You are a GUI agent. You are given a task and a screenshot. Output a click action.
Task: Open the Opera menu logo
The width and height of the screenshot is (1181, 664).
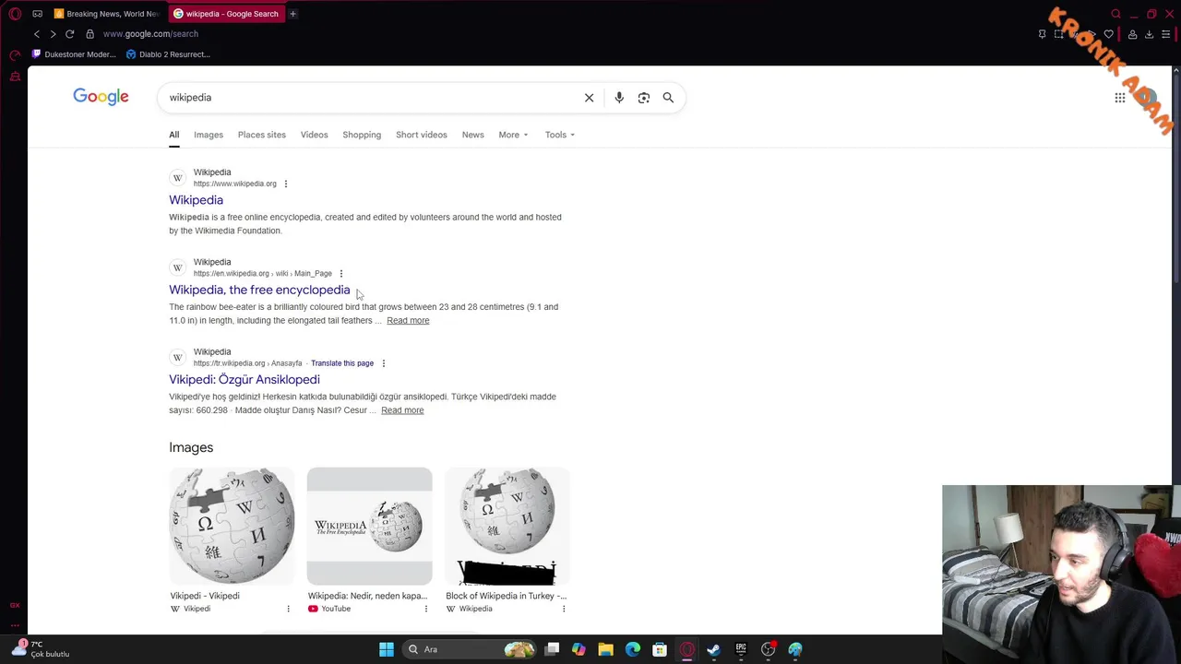coord(15,14)
